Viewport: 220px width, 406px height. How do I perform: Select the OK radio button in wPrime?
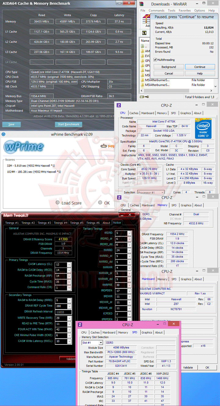click(100, 203)
